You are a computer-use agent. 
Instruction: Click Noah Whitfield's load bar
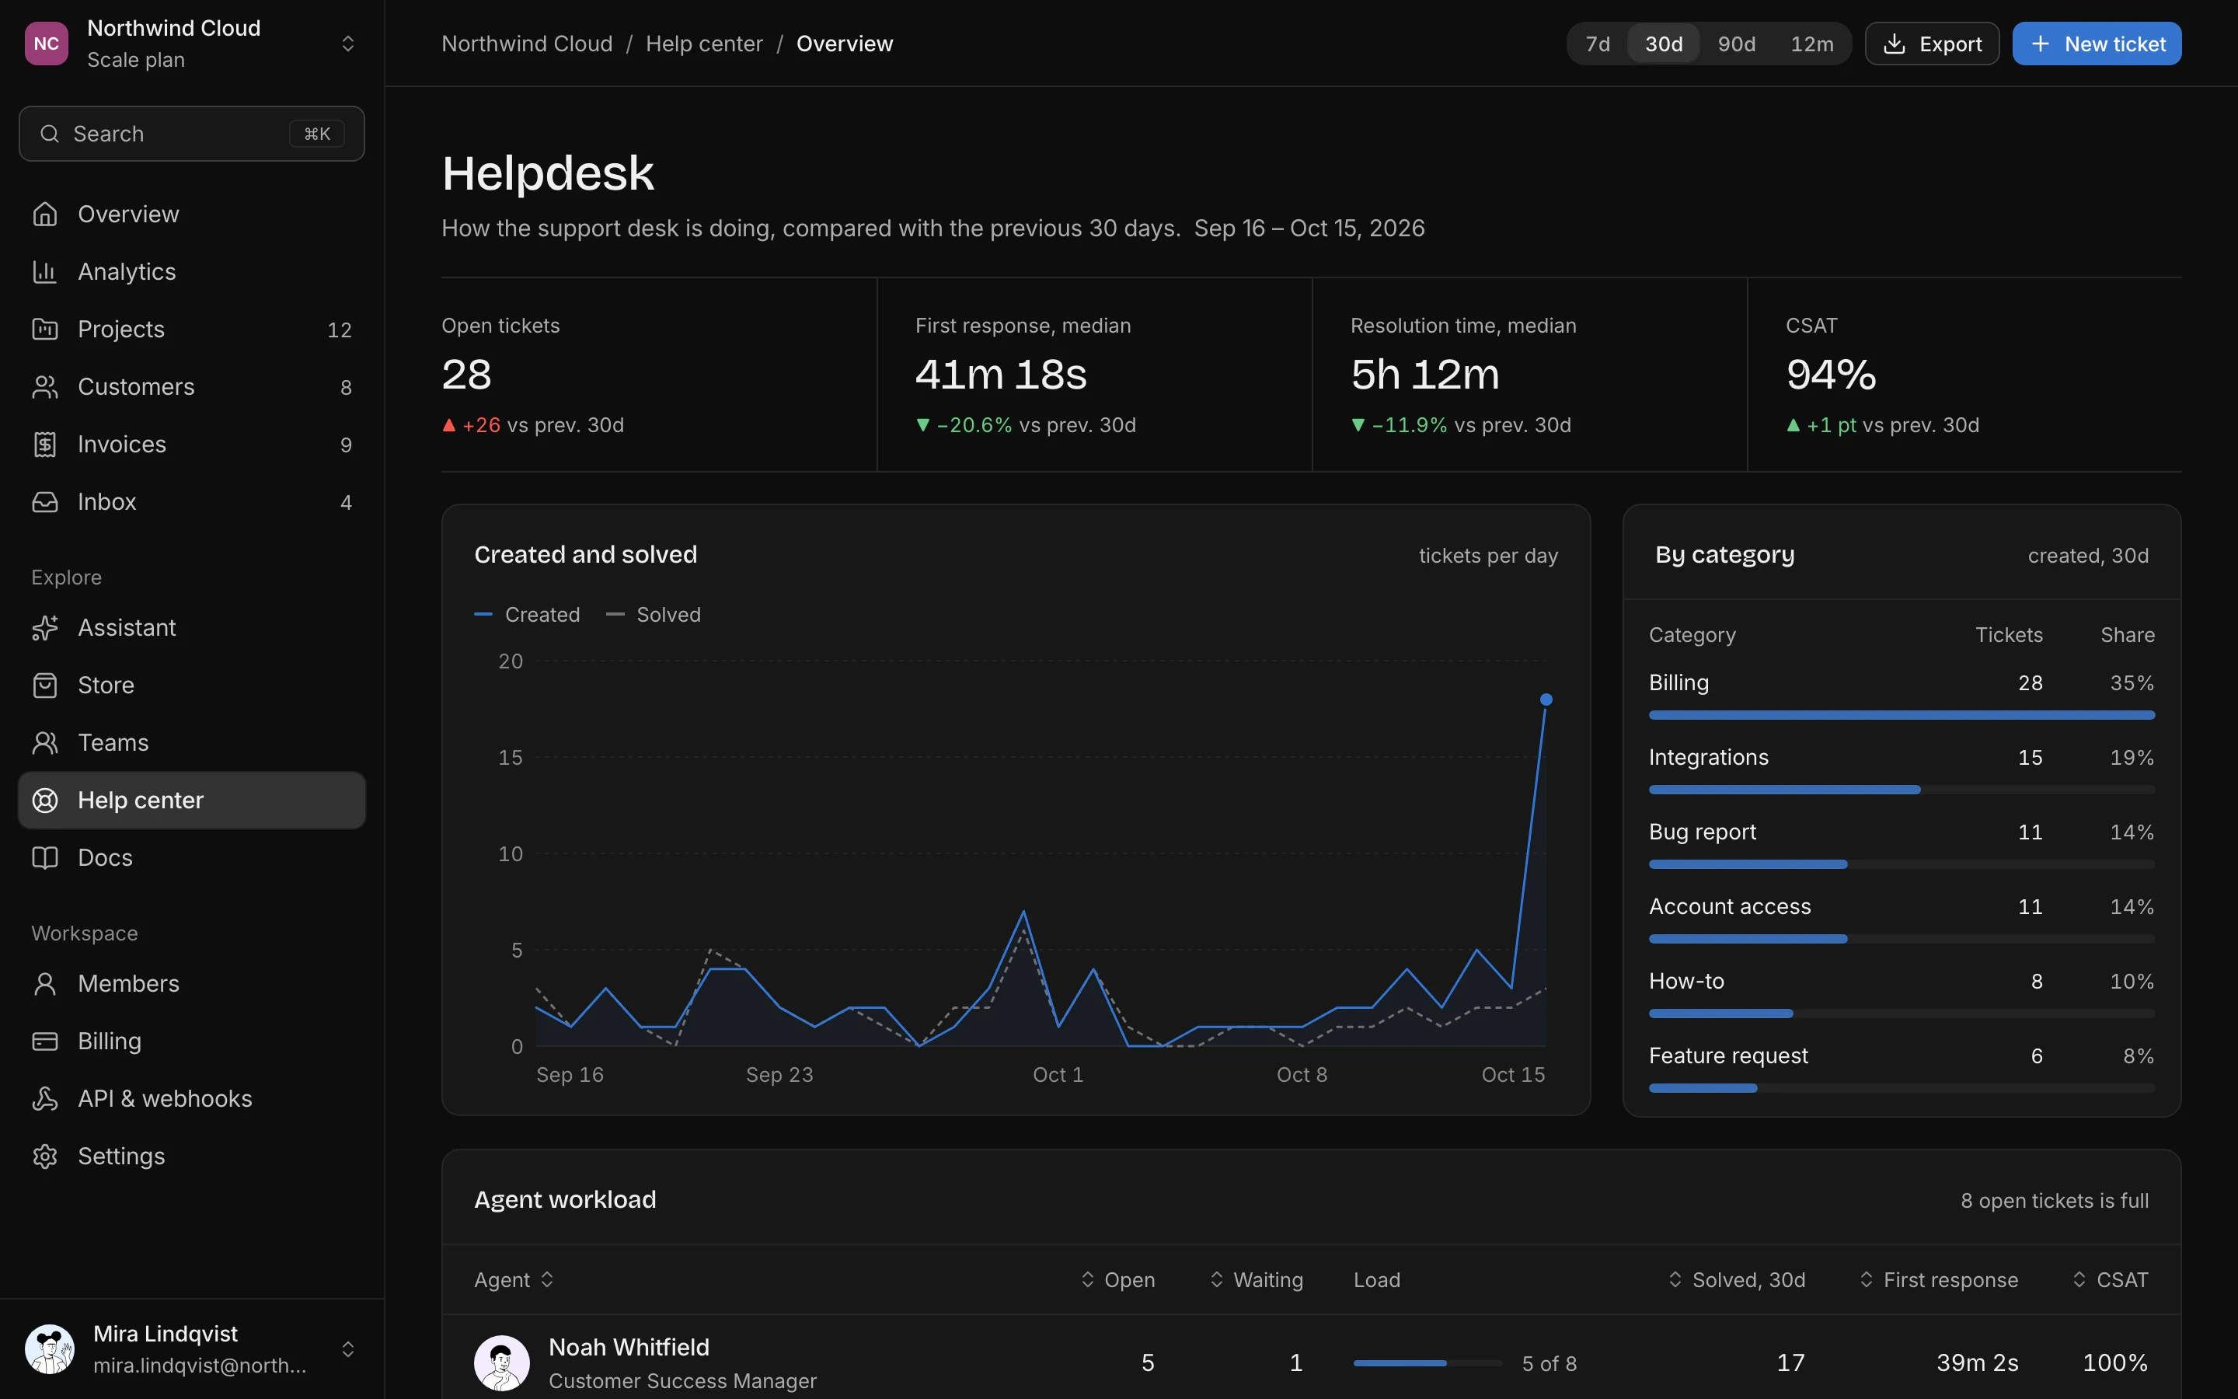click(x=1427, y=1363)
